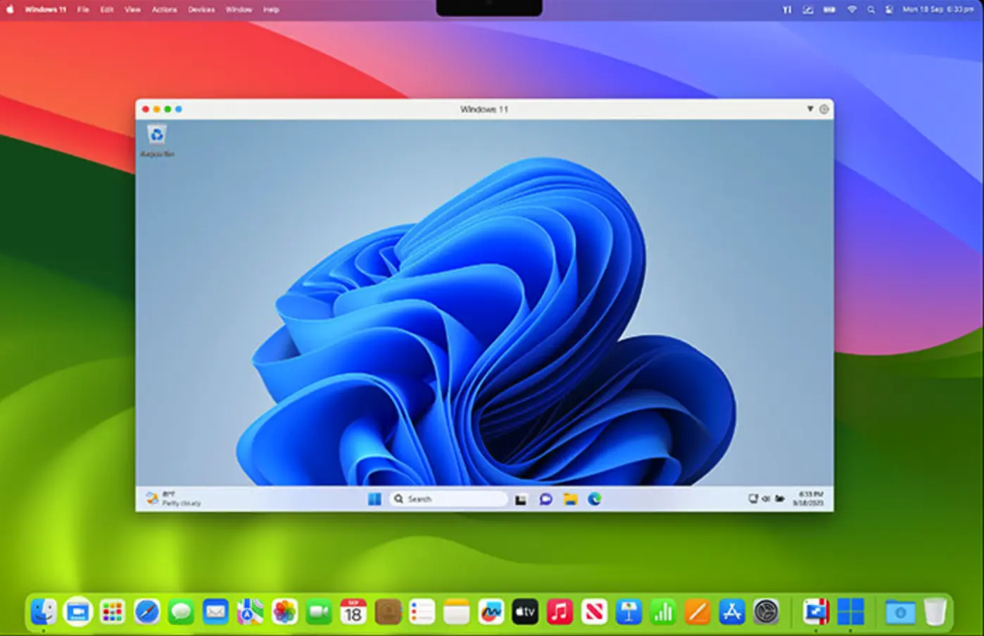Launch Keynote from the Dock
The width and height of the screenshot is (984, 636).
629,611
